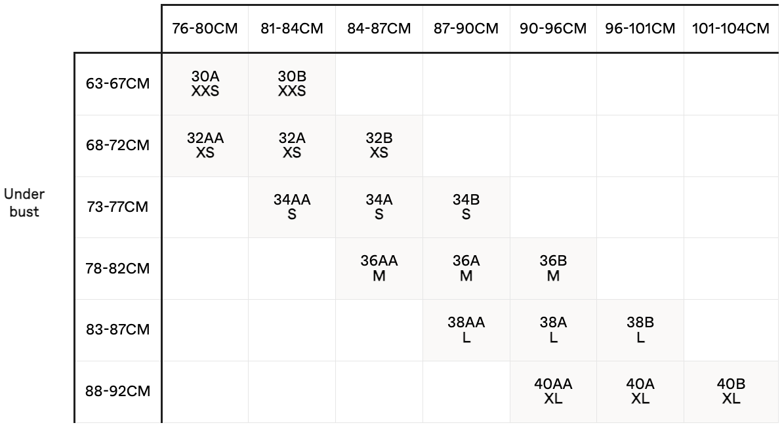Viewport: 782px width, 425px height.
Task: Select the 63-67CM row header
Action: [x=118, y=84]
